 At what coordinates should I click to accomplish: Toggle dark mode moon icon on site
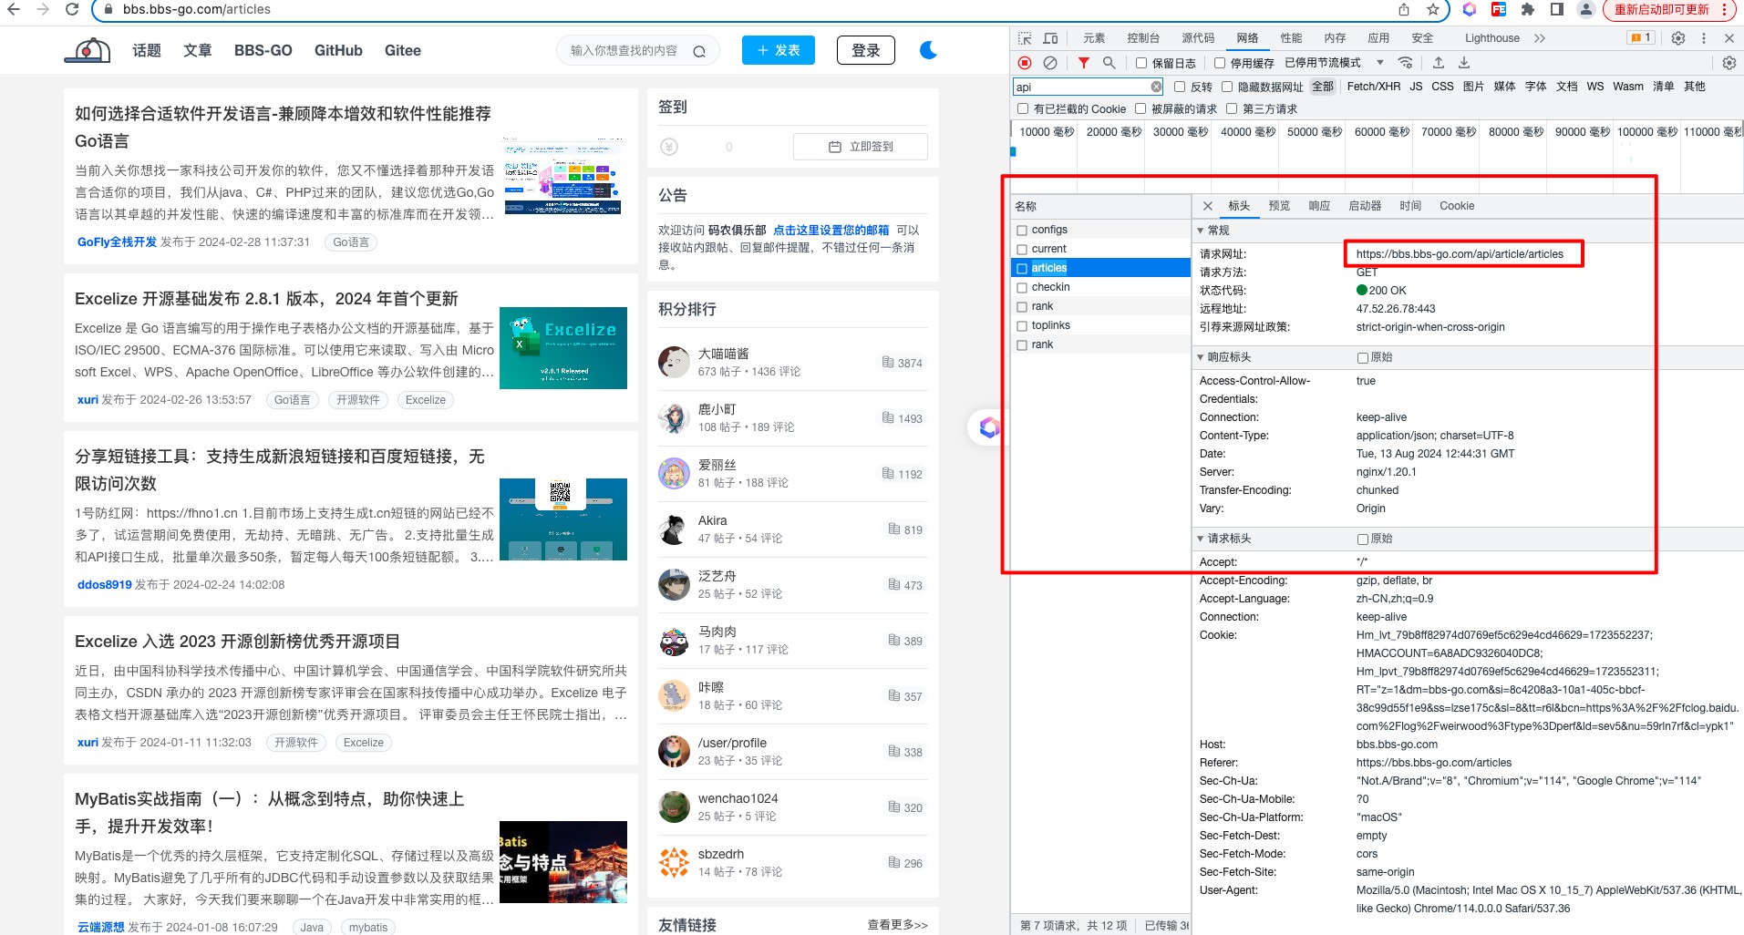[928, 50]
